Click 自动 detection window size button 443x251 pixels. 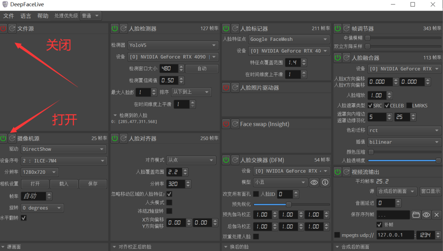(x=202, y=68)
